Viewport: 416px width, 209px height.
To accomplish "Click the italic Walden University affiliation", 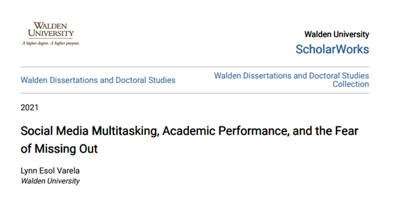I will (x=50, y=181).
